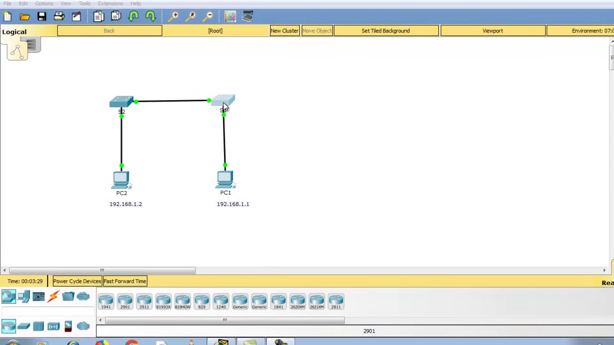Click the New Cluster button
The height and width of the screenshot is (345, 614).
pos(284,31)
